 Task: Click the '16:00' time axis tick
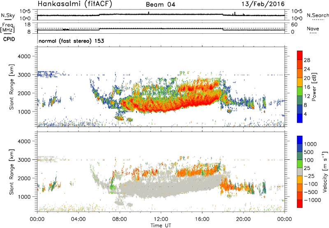202,219
